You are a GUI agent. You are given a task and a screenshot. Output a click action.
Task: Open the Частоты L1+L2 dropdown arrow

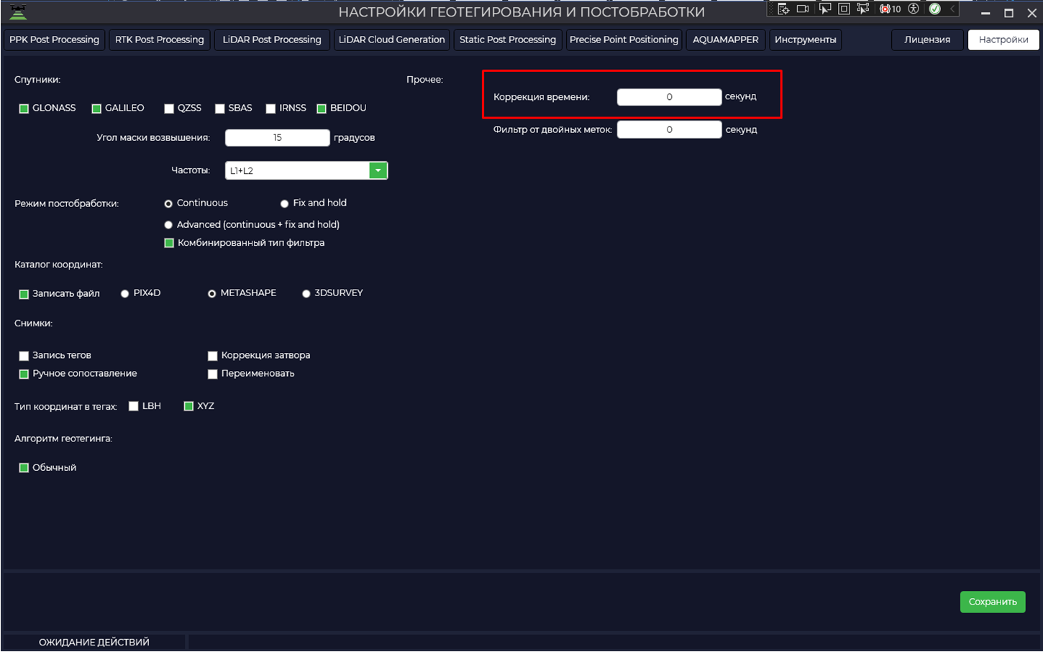pos(378,170)
